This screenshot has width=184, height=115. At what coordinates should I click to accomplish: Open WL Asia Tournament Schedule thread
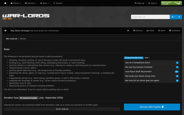pos(139,67)
